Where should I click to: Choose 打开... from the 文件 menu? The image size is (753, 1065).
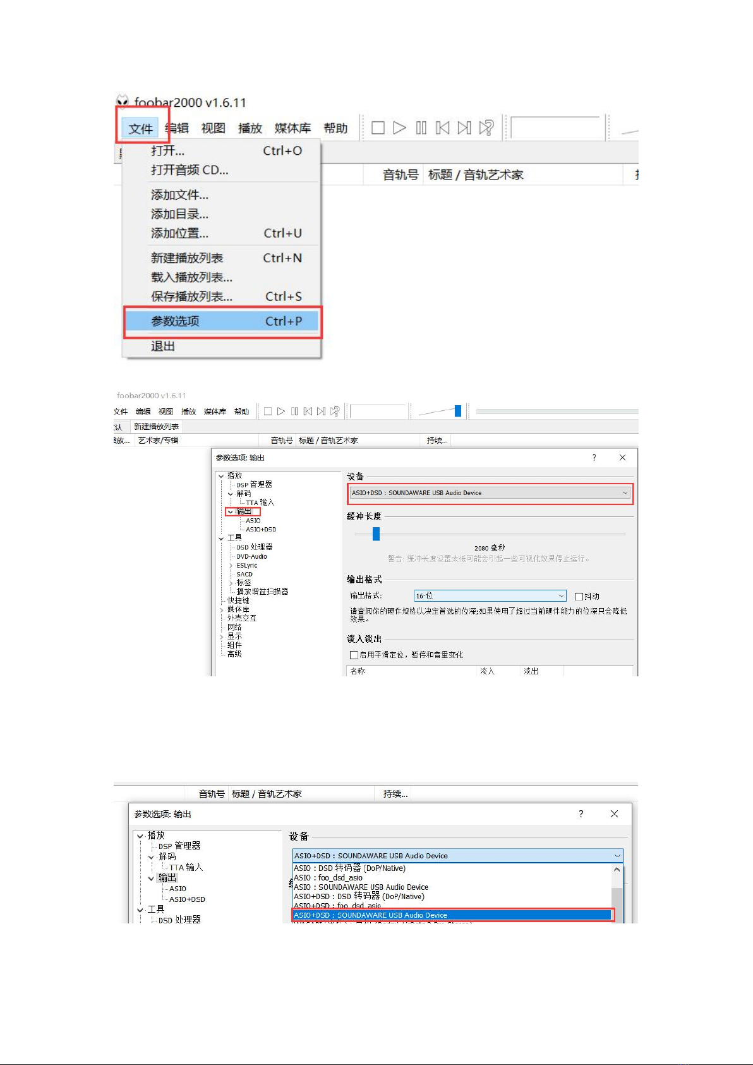coord(222,150)
